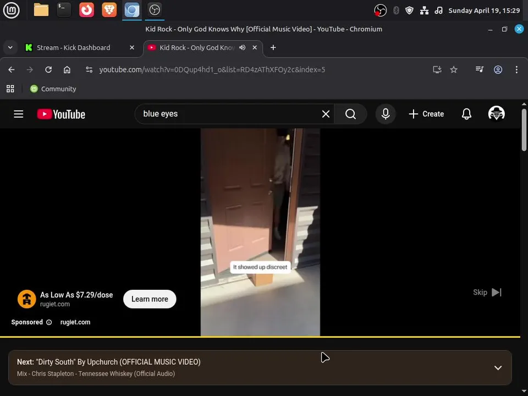The image size is (528, 396).
Task: Open the Chromium three-dot menu
Action: 516,70
